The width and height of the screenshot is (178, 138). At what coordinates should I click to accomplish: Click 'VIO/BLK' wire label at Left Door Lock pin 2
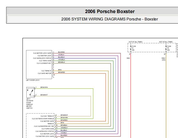[61, 54]
